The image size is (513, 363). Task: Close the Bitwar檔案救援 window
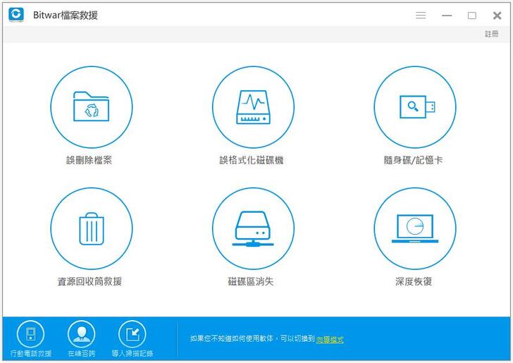click(497, 15)
